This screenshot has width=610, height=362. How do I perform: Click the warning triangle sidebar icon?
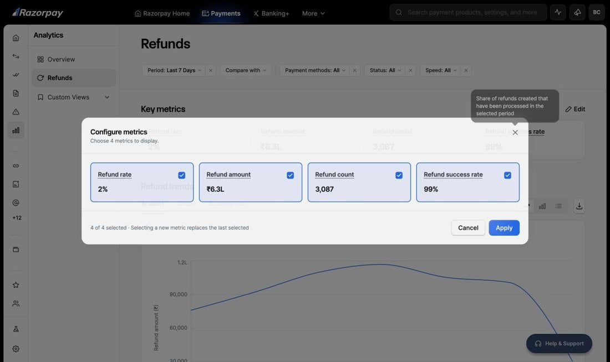click(16, 112)
